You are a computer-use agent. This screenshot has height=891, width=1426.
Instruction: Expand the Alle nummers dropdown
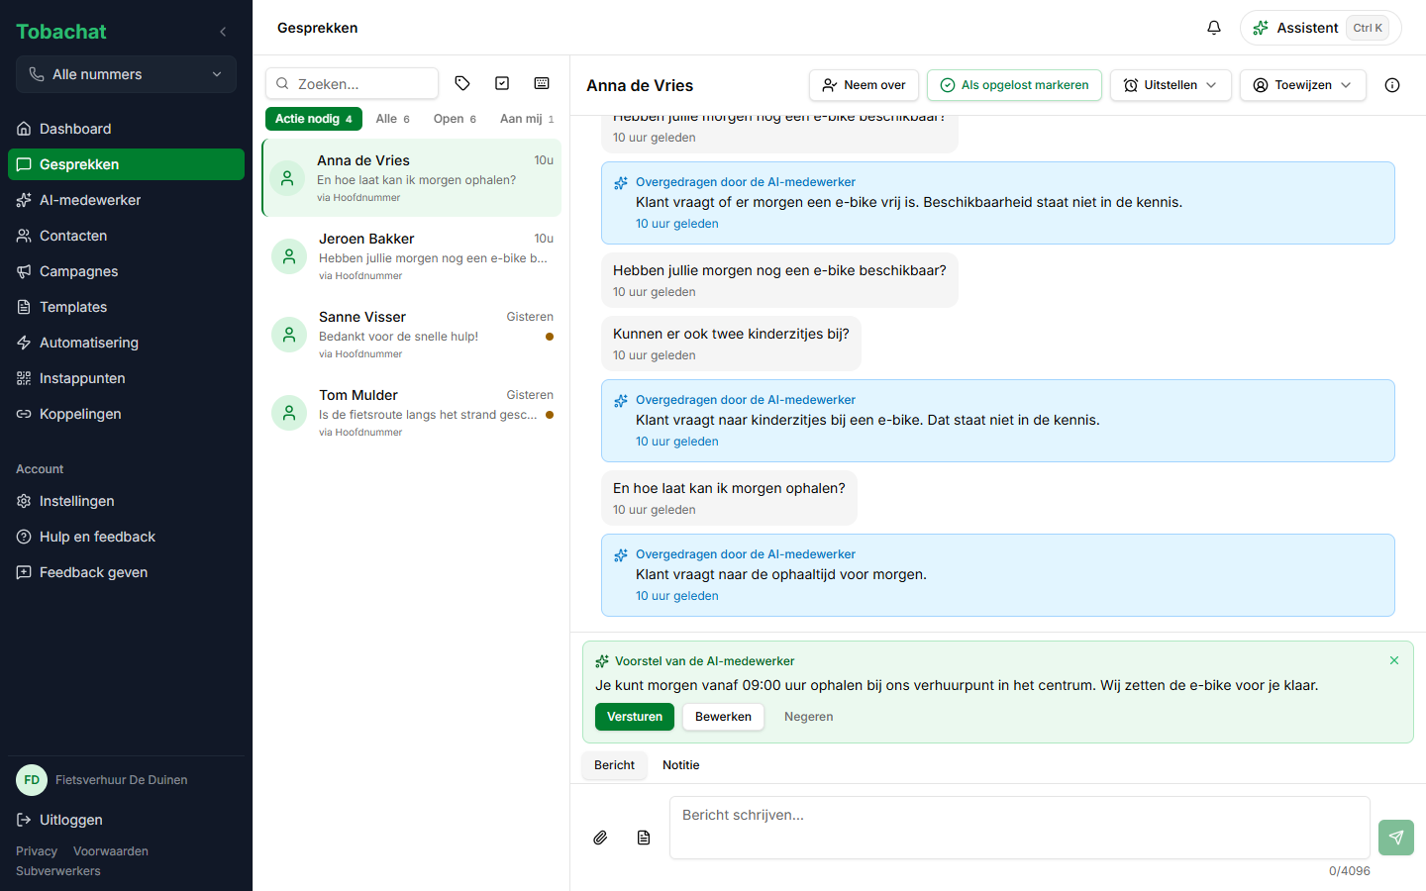(126, 74)
